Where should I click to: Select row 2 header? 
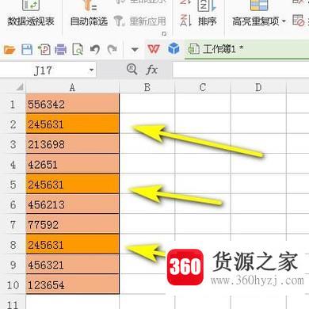click(x=13, y=124)
